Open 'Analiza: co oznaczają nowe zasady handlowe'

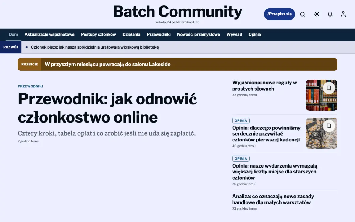[273, 200]
